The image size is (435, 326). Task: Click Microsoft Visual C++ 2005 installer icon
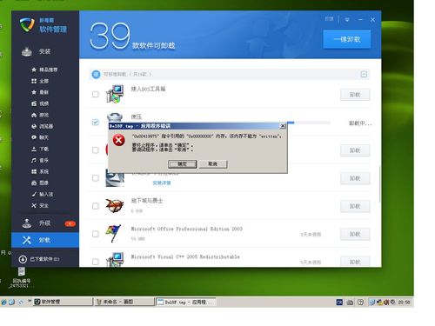point(115,260)
